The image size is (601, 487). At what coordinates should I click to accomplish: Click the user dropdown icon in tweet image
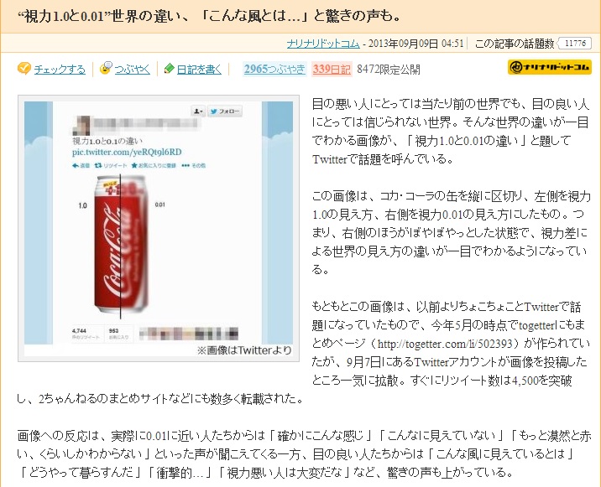pos(198,111)
